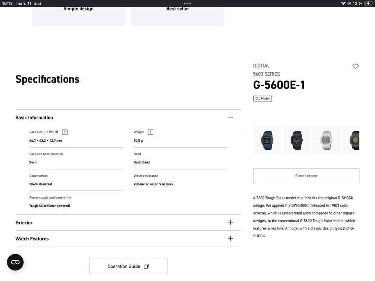The image size is (375, 281).
Task: Click the 5600 SERIES label
Action: (266, 74)
